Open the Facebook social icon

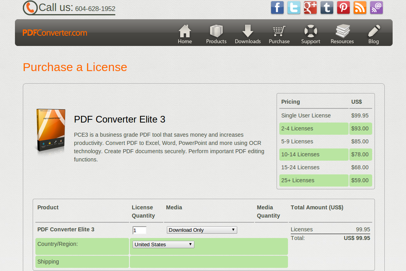click(x=277, y=8)
